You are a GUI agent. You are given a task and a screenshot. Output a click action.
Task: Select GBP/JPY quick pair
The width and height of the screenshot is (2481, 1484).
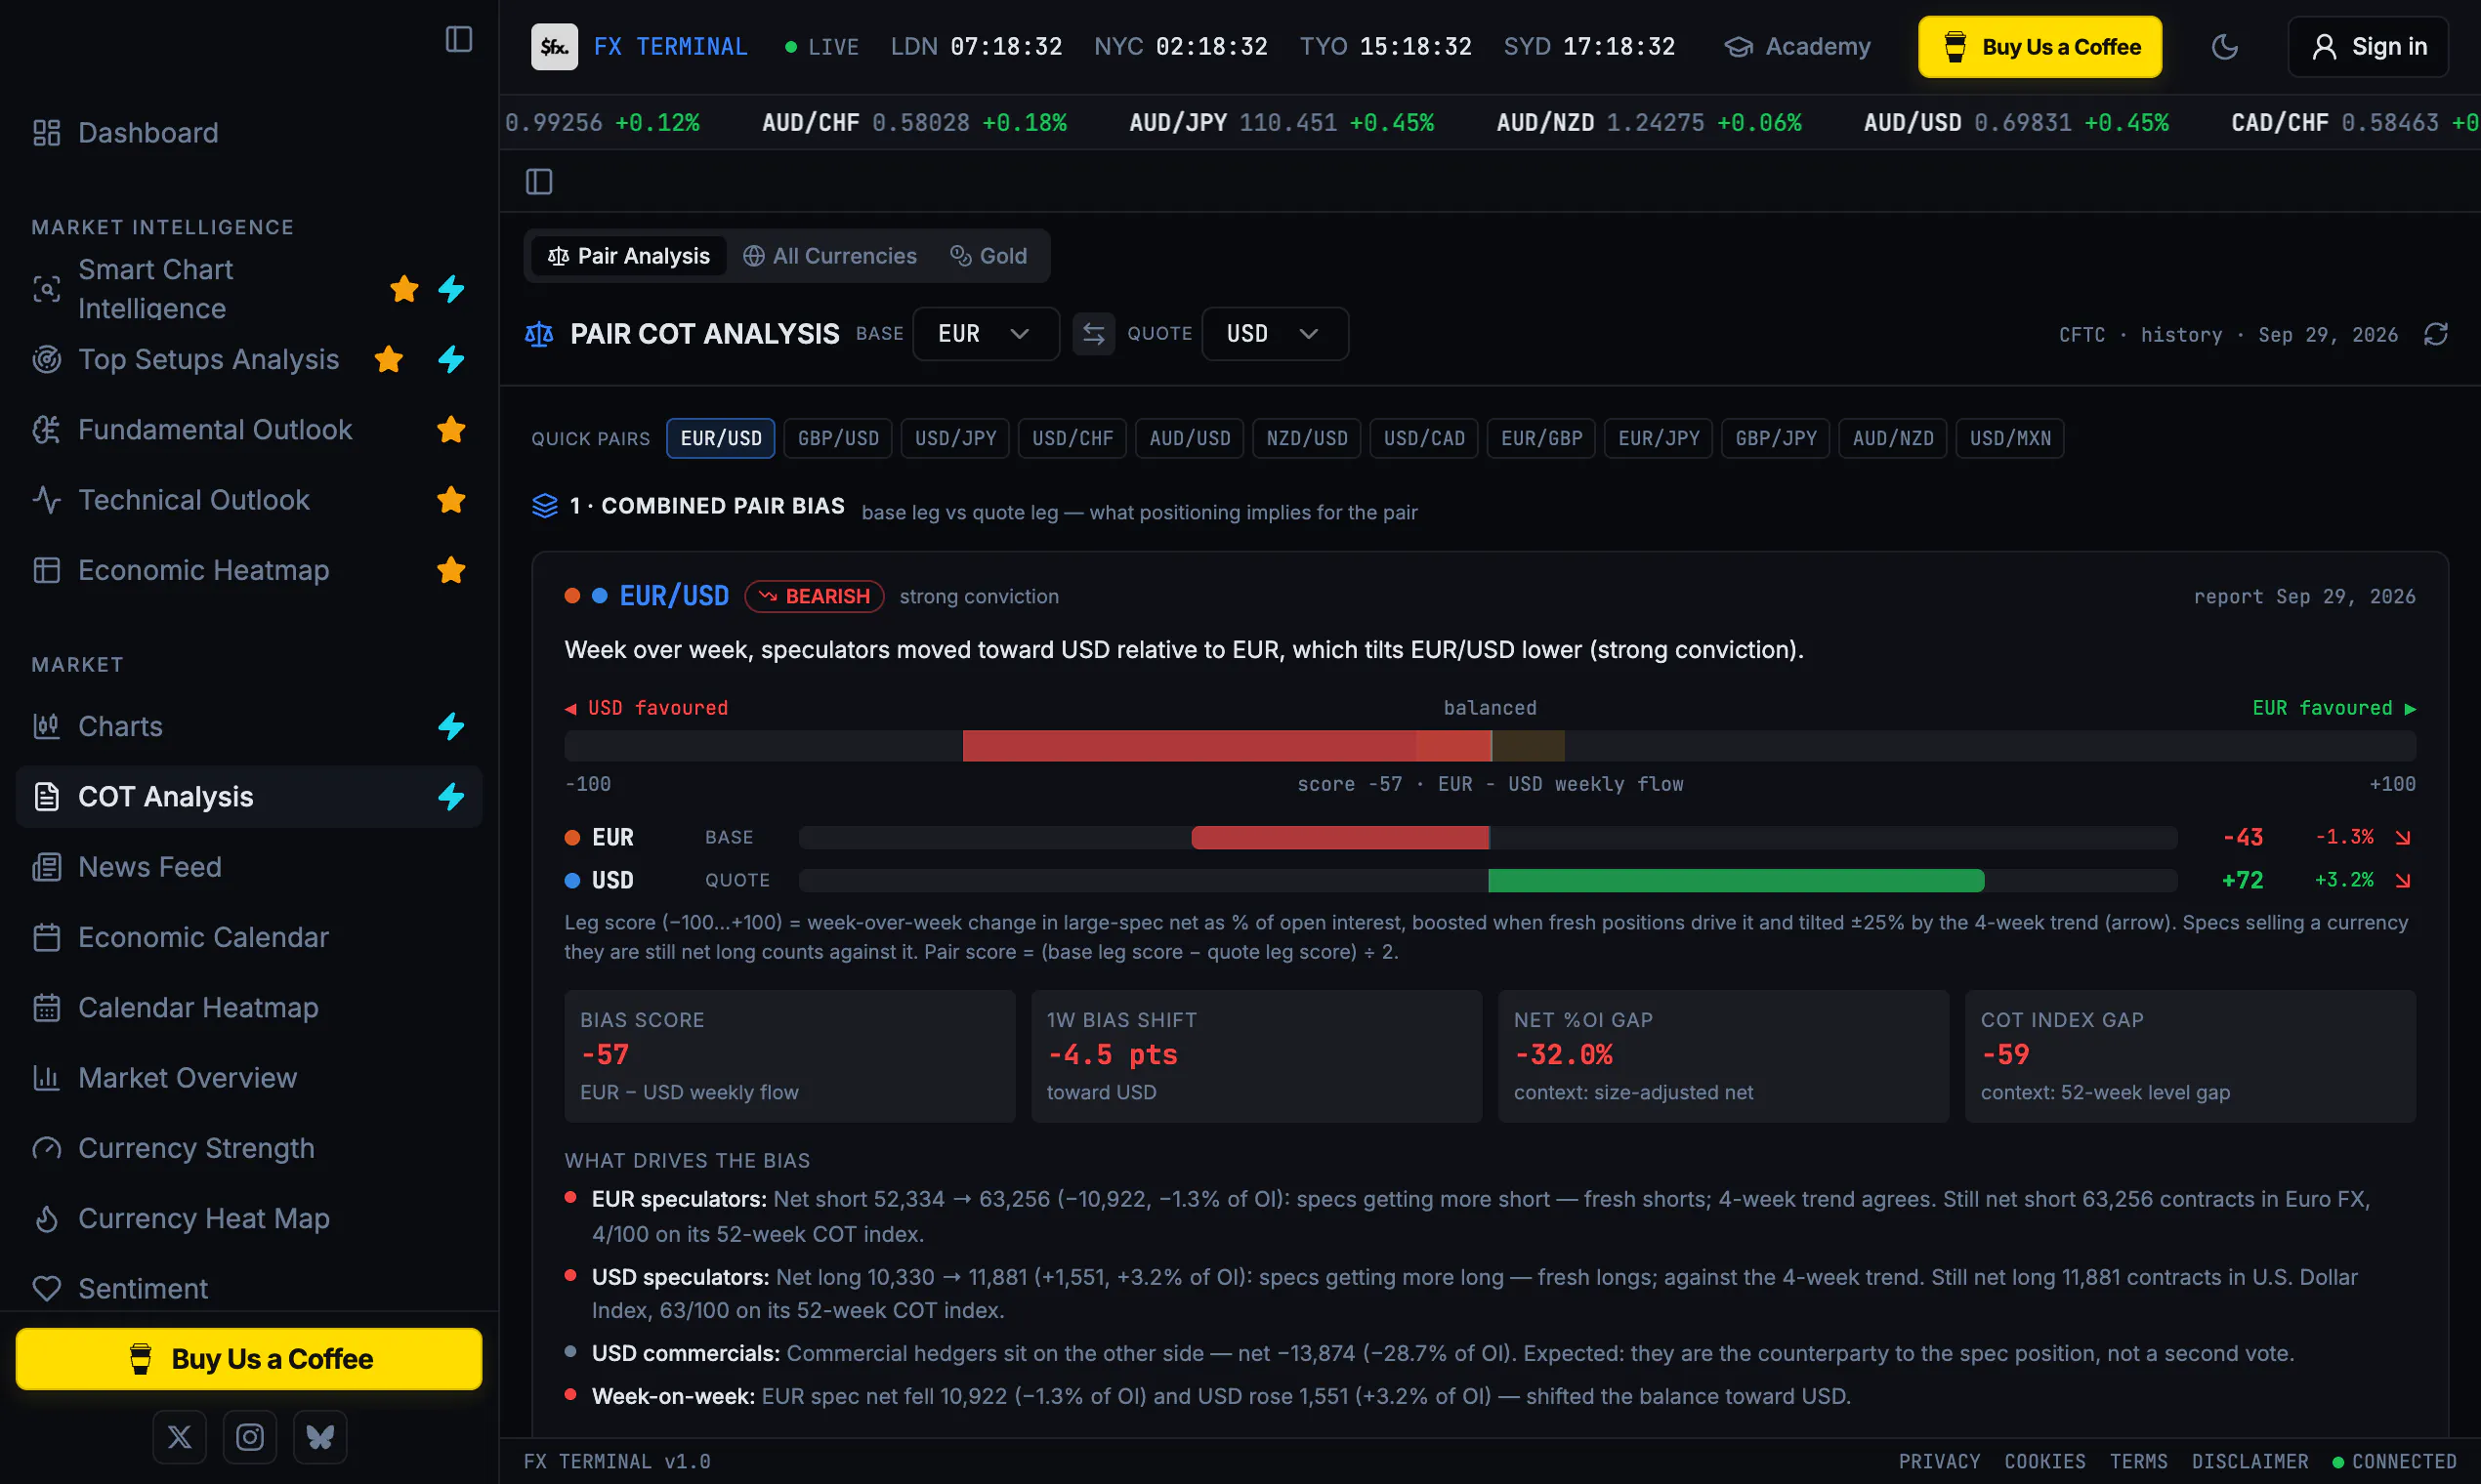(1776, 438)
